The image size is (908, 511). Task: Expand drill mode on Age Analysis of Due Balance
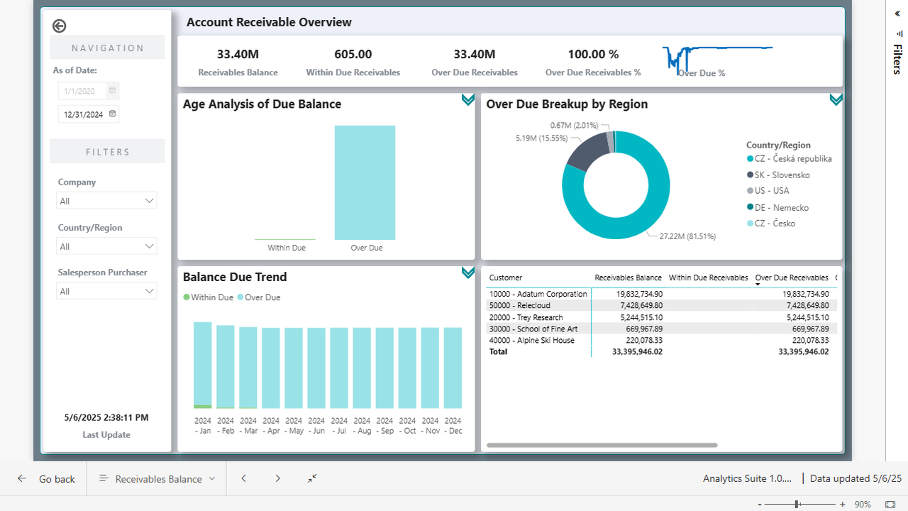[x=468, y=99]
